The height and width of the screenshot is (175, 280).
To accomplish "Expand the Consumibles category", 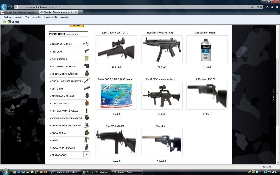I will coord(58,59).
